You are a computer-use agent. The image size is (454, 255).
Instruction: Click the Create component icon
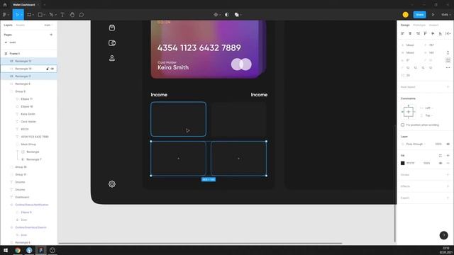[216, 14]
